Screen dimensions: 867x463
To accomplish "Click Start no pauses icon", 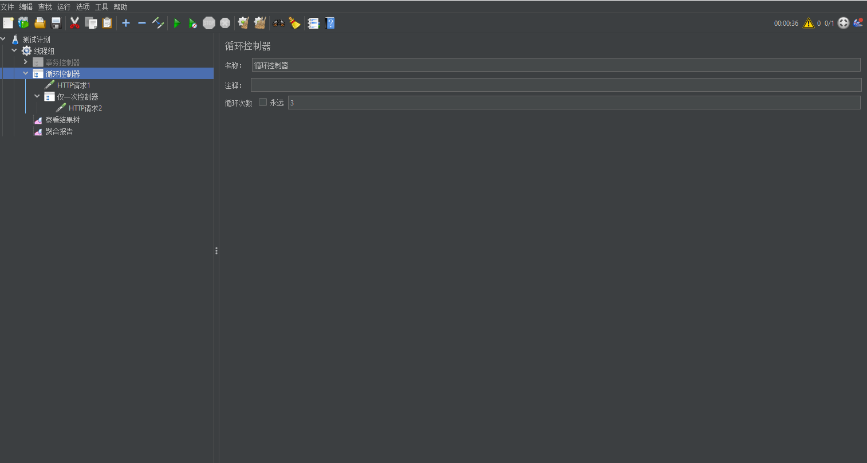I will (x=193, y=23).
